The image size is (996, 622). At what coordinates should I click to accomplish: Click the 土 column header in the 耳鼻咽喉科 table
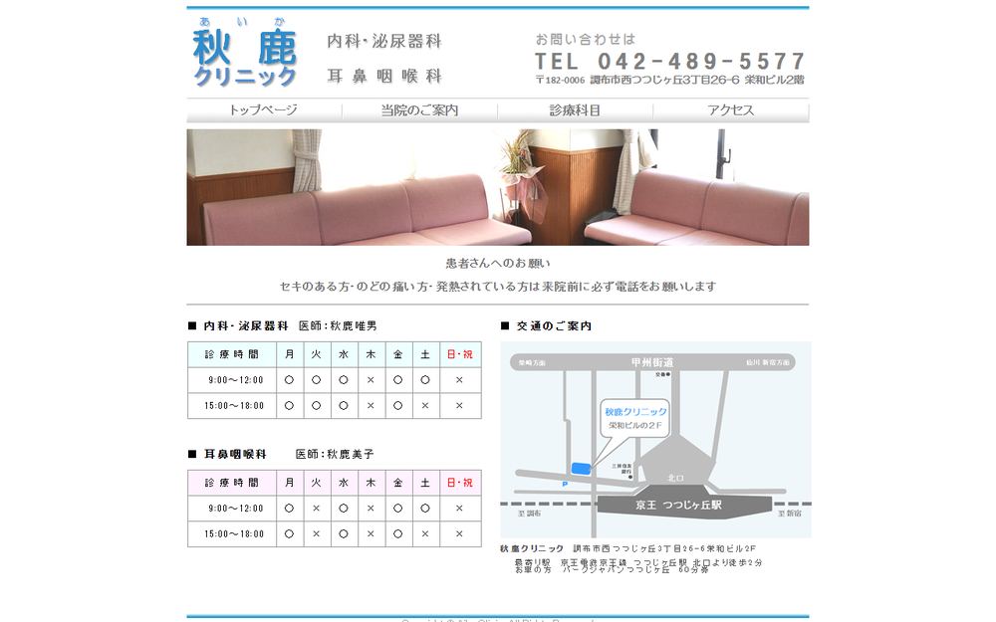(425, 483)
